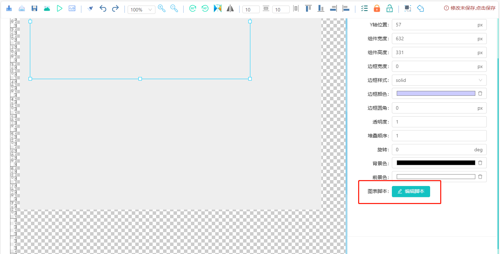This screenshot has height=254, width=500.
Task: Click the export/upload tray icon
Action: click(x=22, y=8)
